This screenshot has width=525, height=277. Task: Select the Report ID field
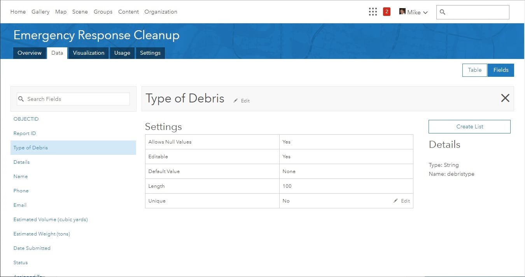[24, 133]
